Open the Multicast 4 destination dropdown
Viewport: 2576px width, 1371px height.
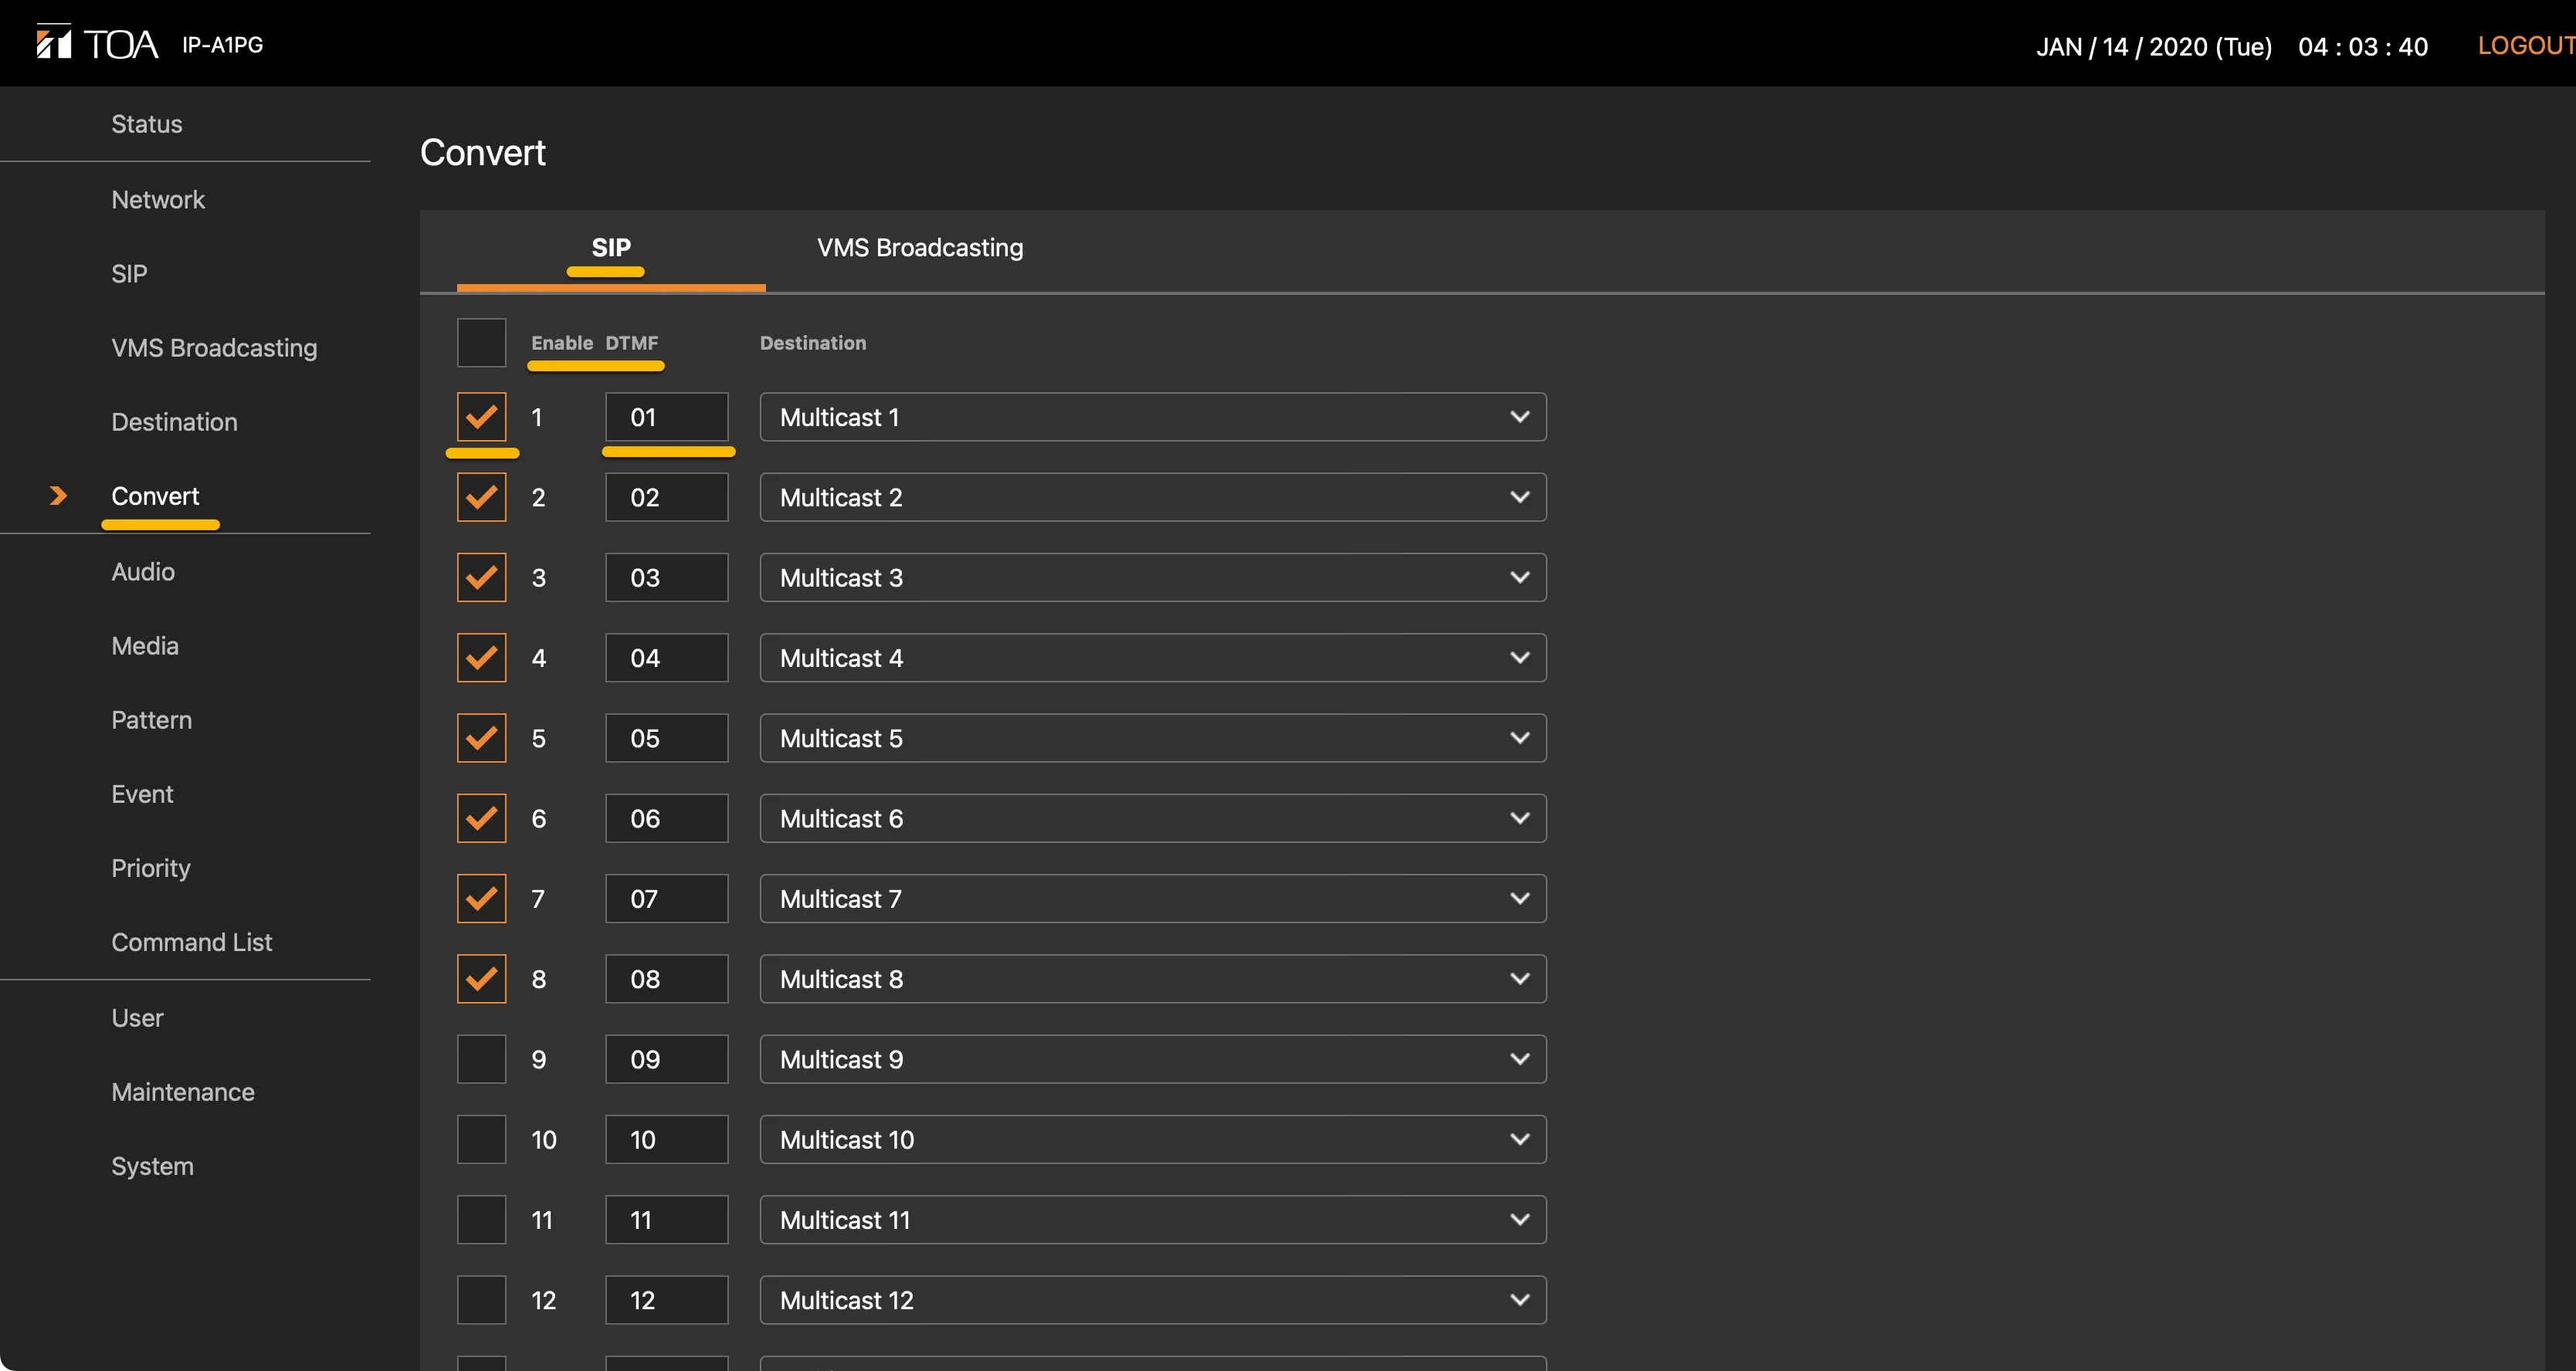tap(1153, 658)
